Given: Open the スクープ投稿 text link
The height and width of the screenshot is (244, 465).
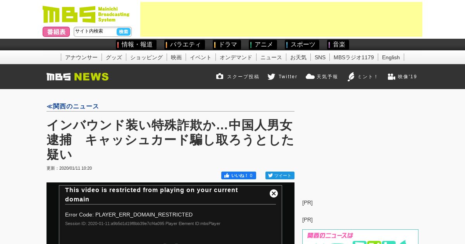Looking at the screenshot, I should point(243,77).
